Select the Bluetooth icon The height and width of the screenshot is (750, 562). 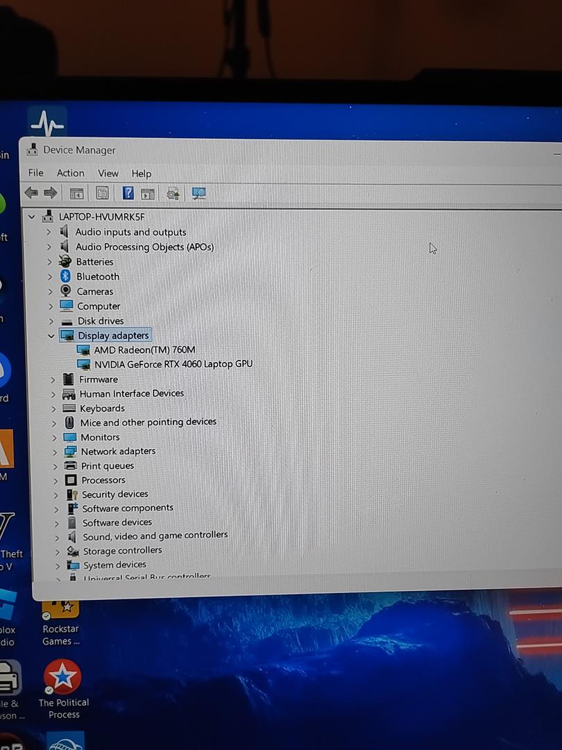coord(65,276)
